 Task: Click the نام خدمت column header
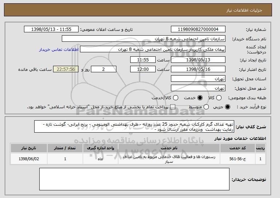(x=169, y=148)
